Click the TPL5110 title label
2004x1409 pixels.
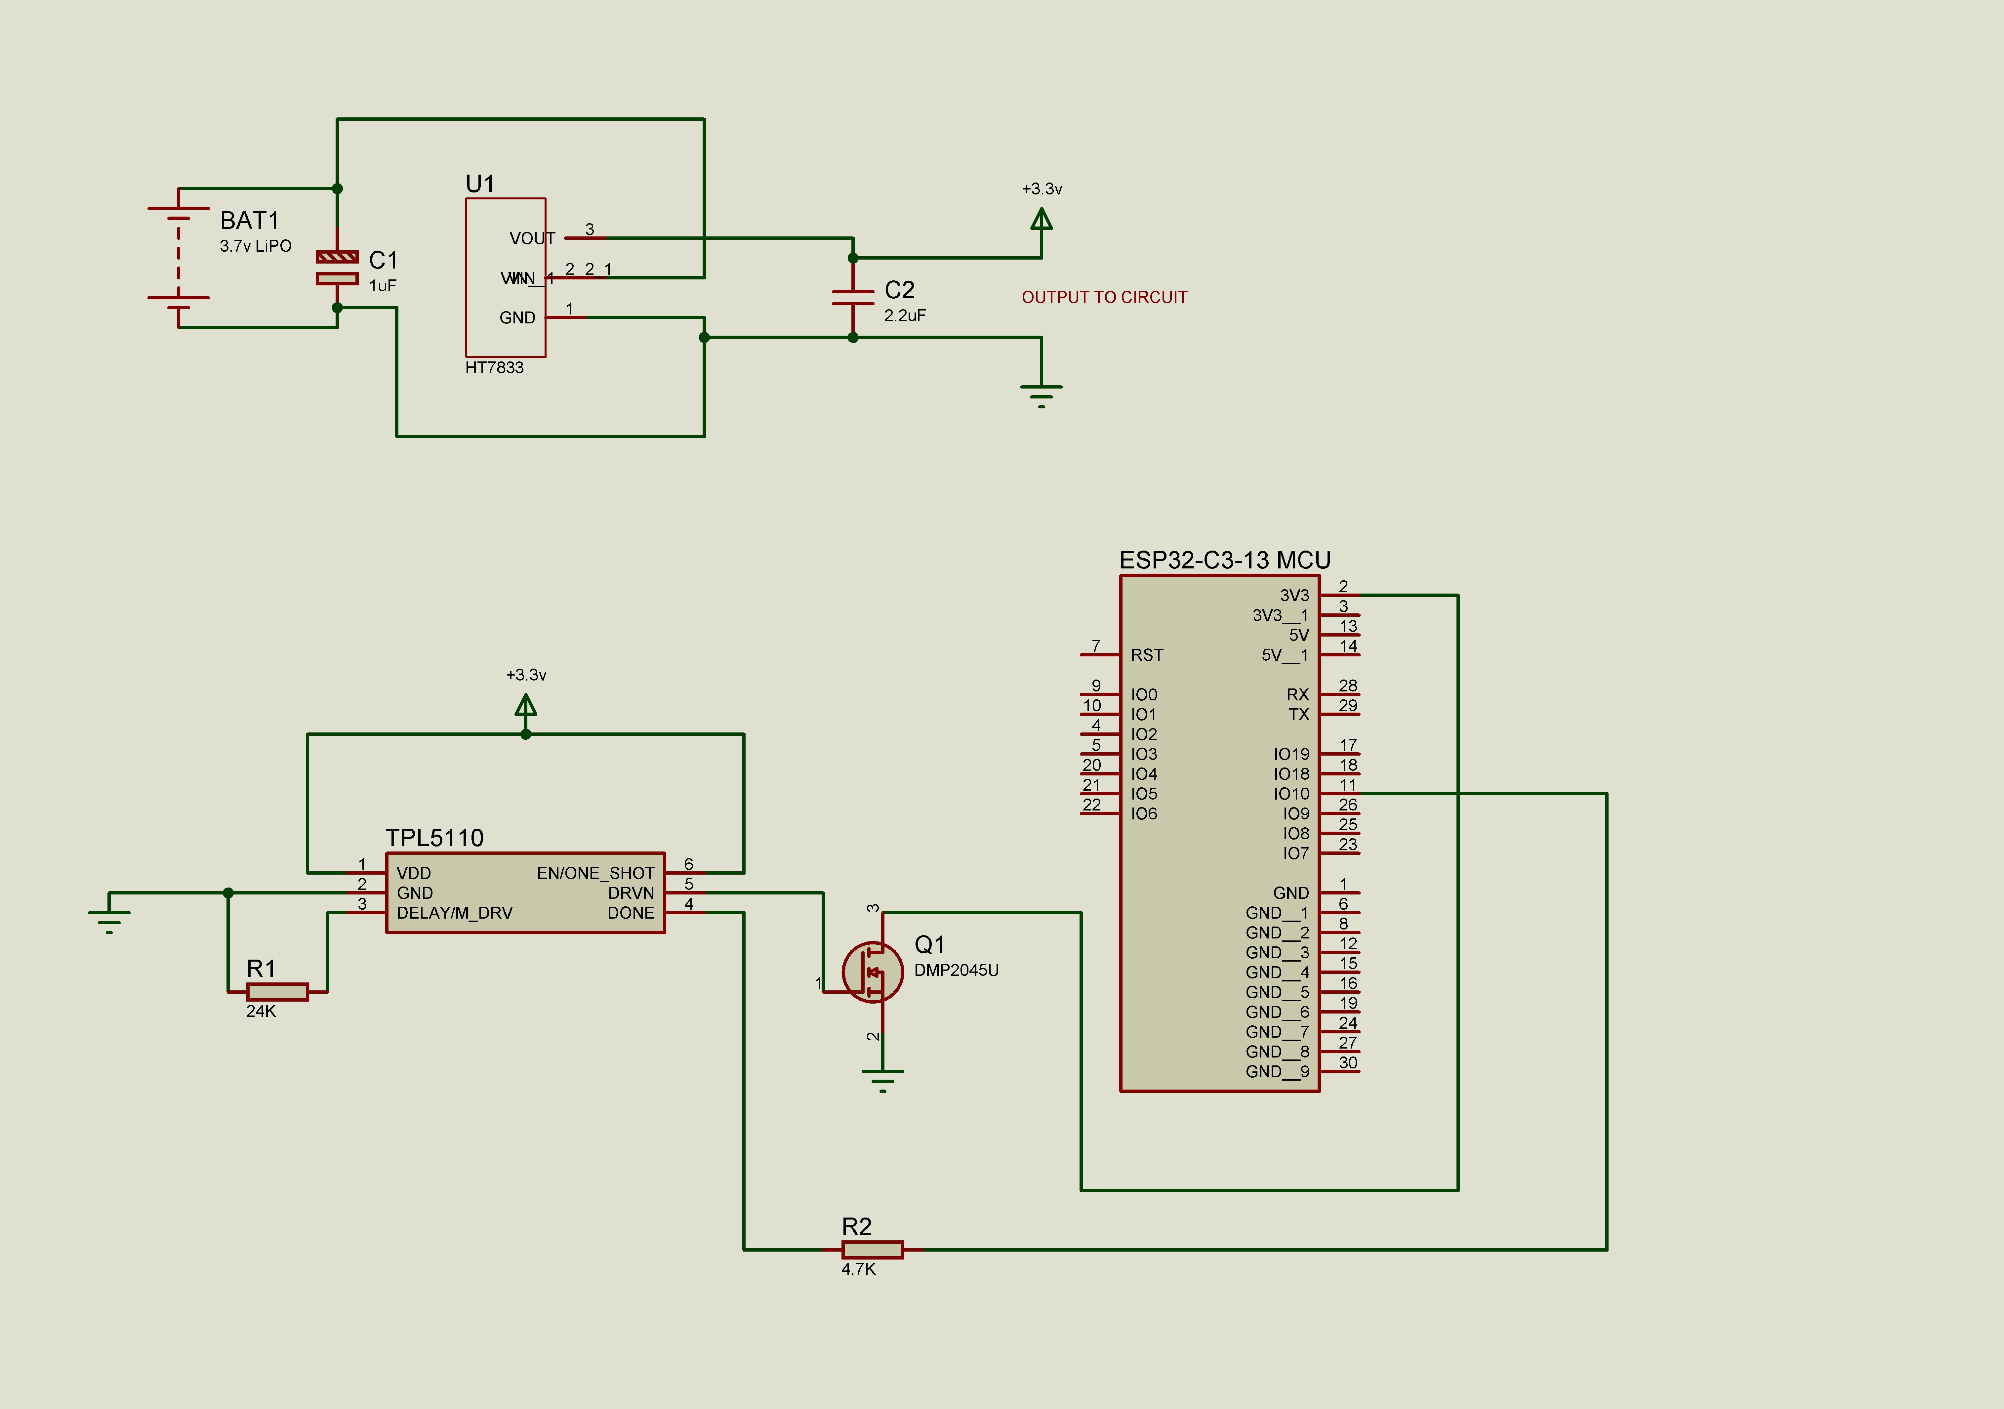pos(435,838)
